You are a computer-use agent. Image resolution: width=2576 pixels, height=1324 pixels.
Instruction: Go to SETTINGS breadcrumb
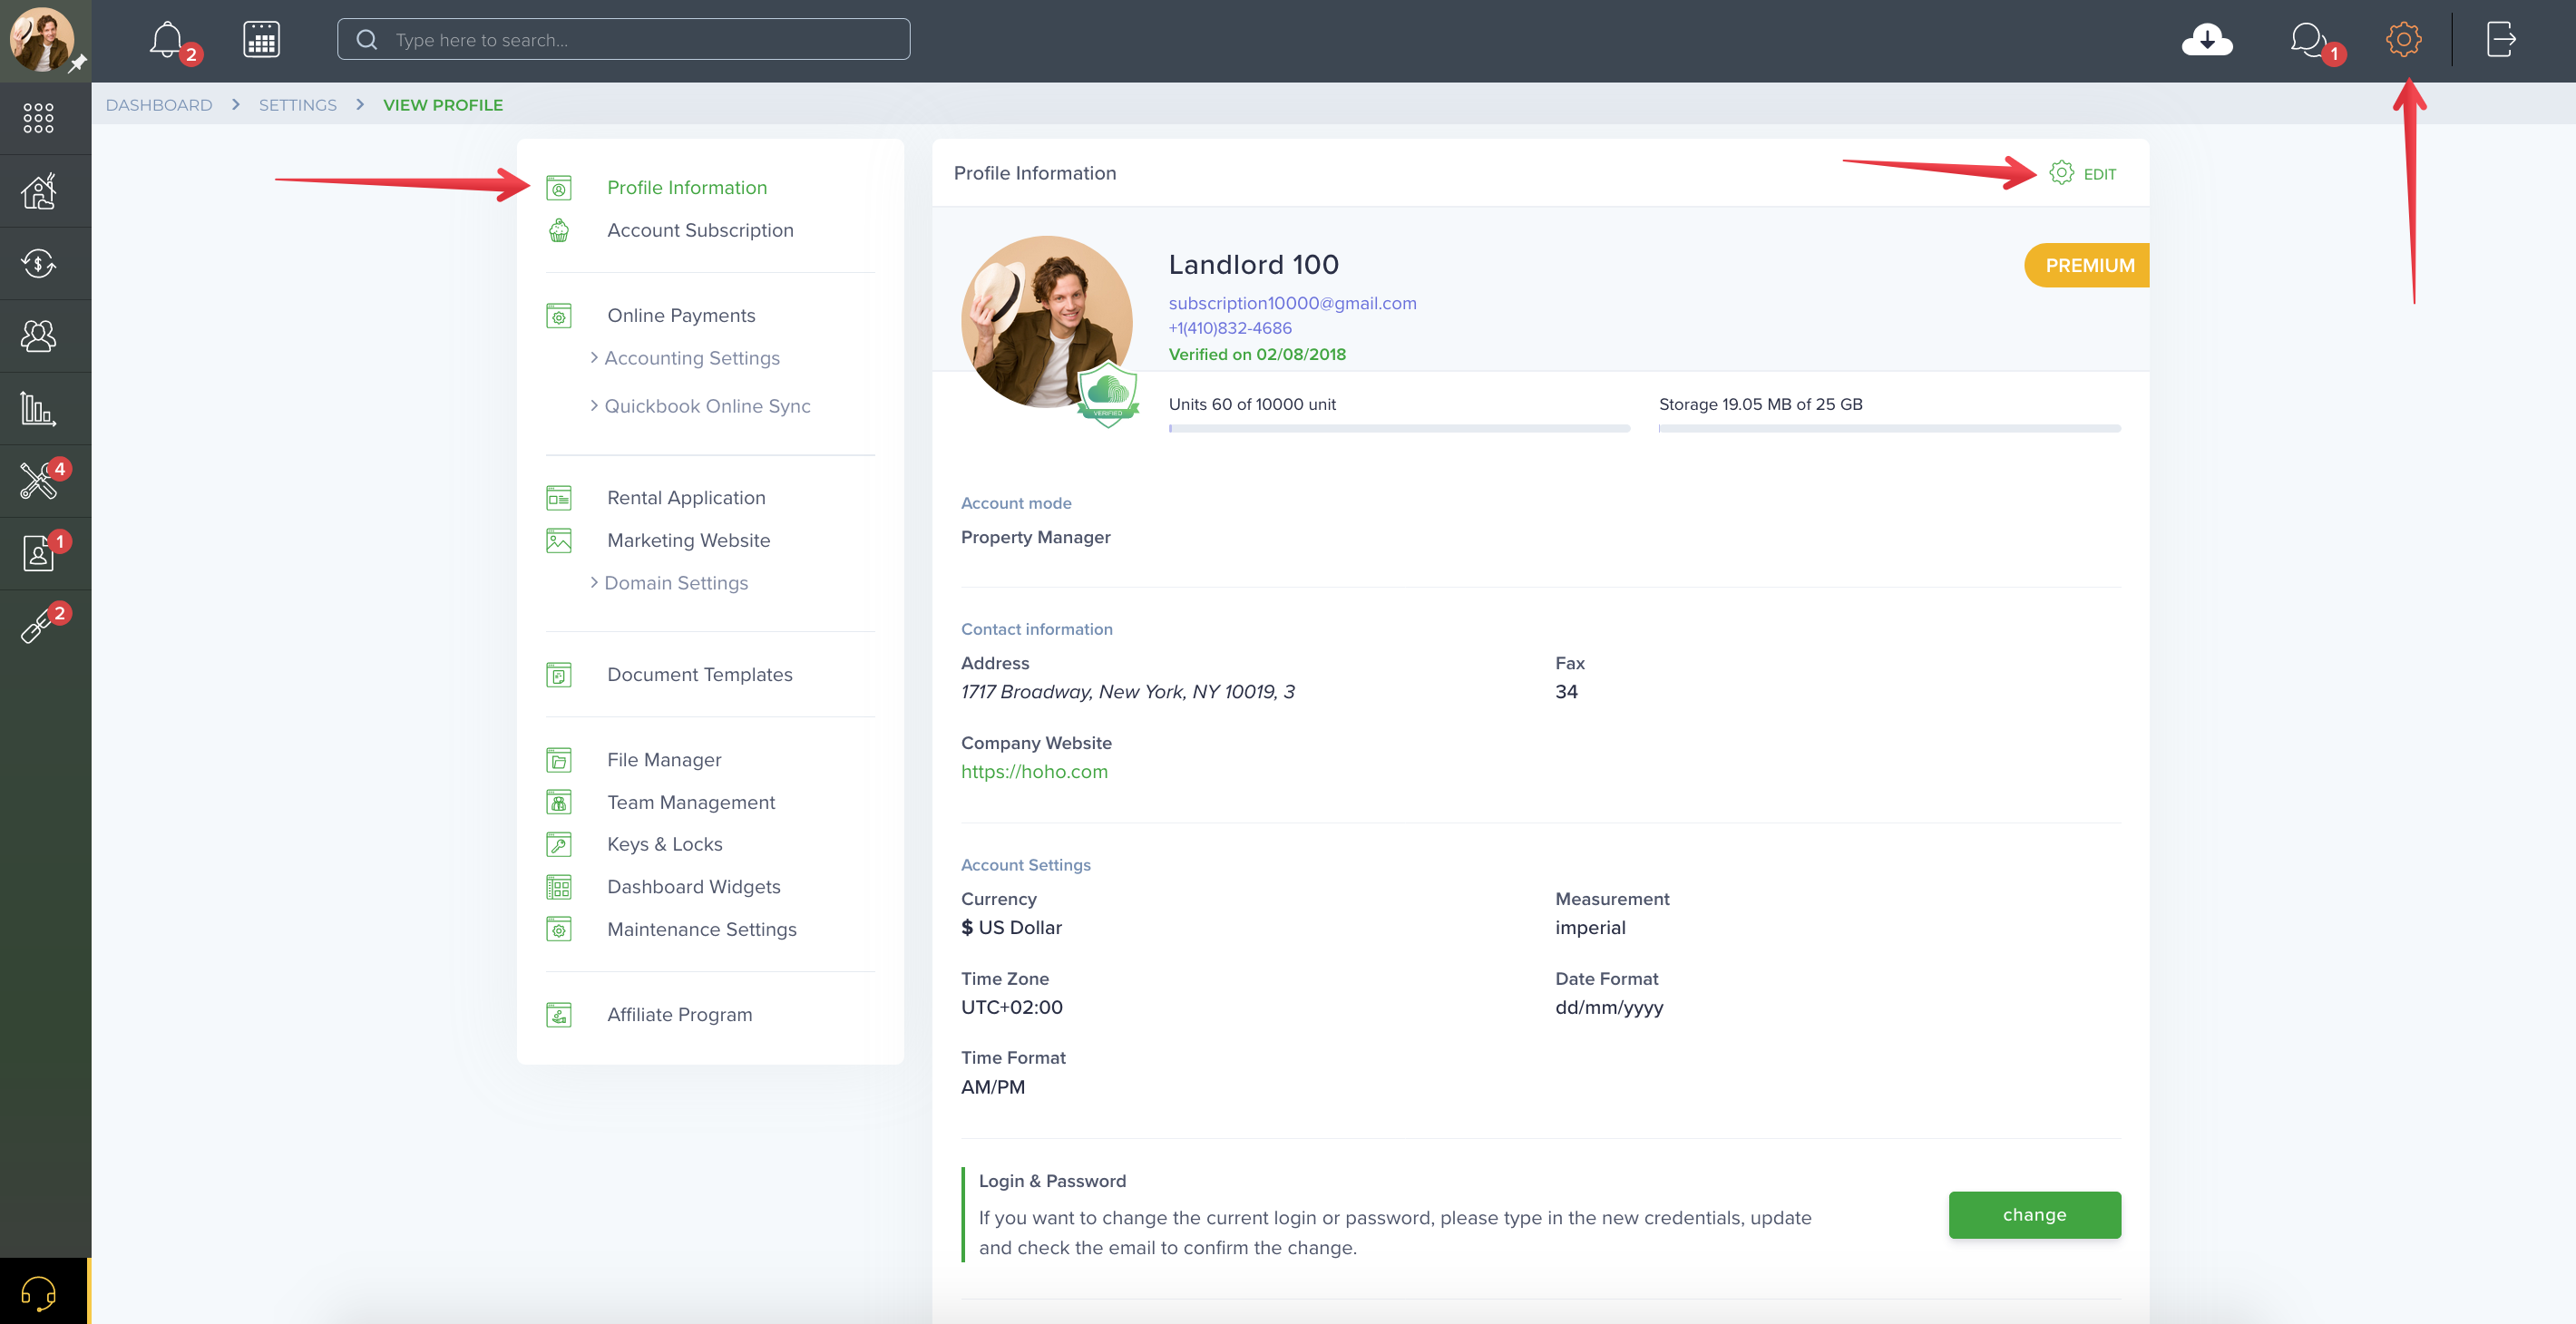tap(298, 105)
